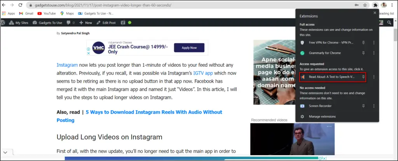The width and height of the screenshot is (398, 161).
Task: Open the Yoast SEO icon in the admin bar
Action: 123,23
